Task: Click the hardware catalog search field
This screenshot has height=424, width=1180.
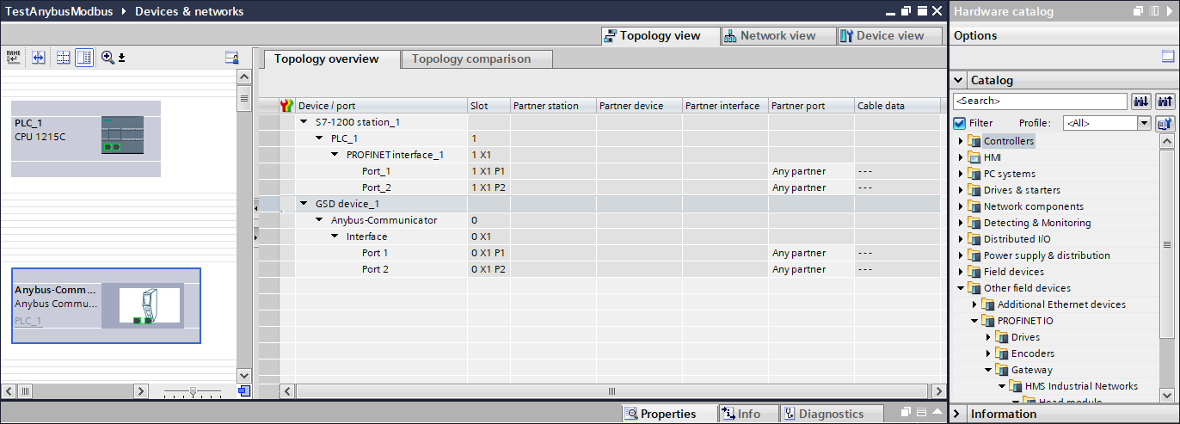Action: click(1039, 101)
